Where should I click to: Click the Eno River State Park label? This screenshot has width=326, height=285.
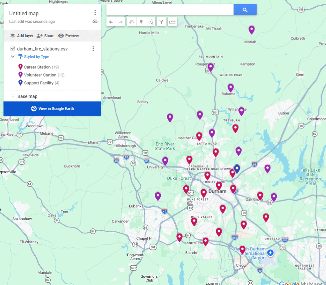tap(165, 146)
